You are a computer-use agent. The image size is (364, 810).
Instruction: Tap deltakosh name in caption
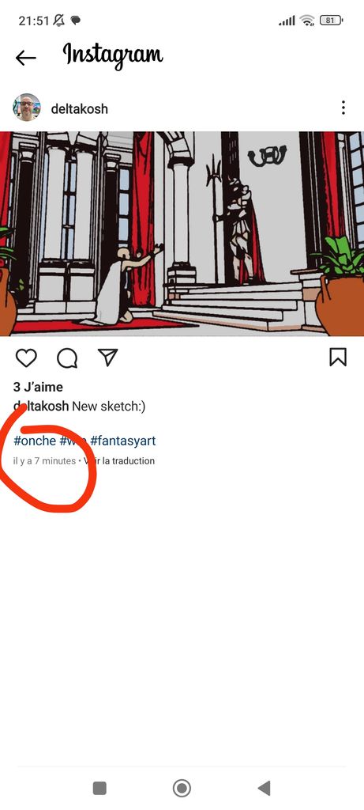41,407
